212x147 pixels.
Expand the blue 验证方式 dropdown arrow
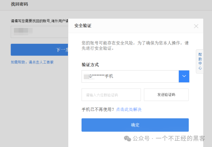tap(184, 76)
